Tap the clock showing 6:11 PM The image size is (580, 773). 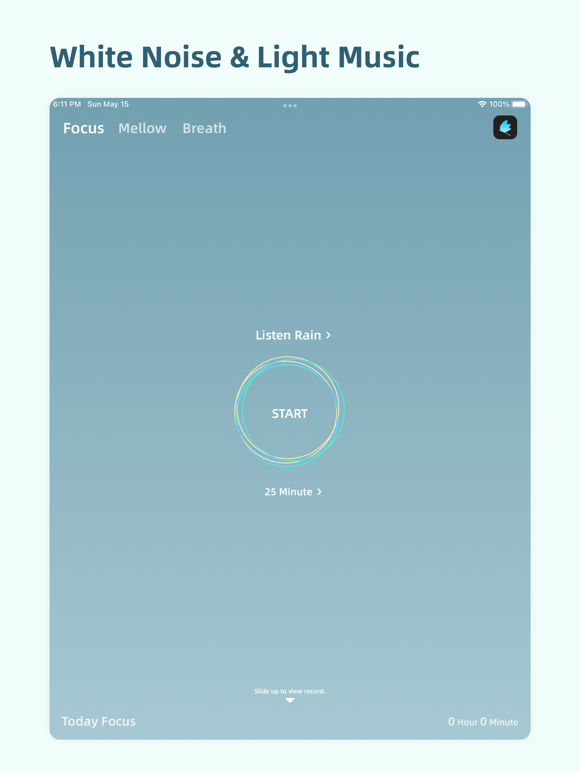[67, 104]
